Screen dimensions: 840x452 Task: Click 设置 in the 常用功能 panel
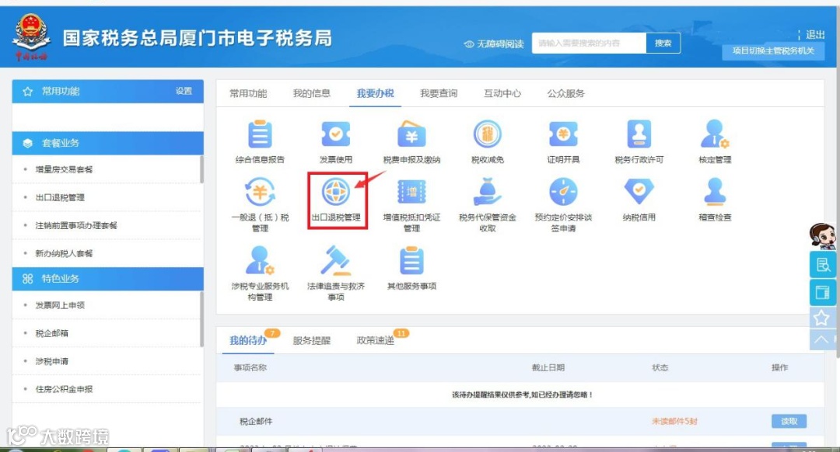click(x=184, y=91)
